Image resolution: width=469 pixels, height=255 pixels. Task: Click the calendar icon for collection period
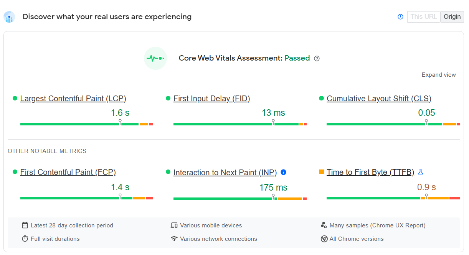pos(25,225)
